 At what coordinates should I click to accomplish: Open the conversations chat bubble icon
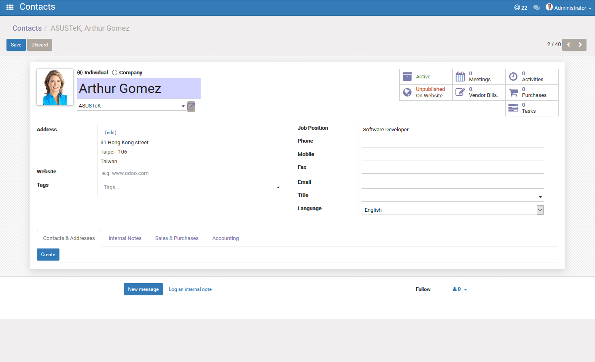tap(536, 8)
